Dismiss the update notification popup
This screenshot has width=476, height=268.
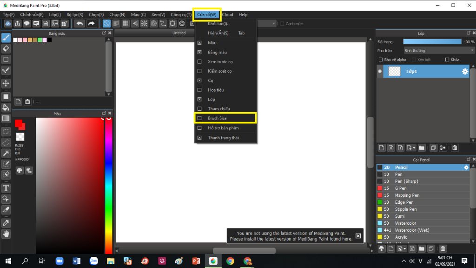(358, 236)
